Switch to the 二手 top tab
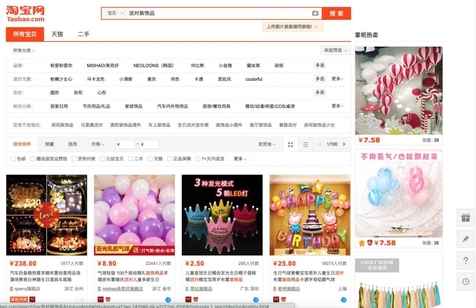Image resolution: width=476 pixels, height=308 pixels. coord(84,34)
